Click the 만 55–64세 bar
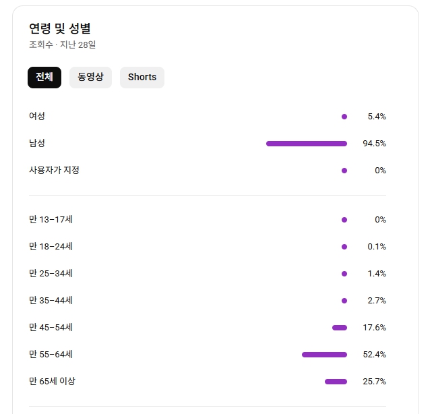434x414 pixels. tap(324, 355)
